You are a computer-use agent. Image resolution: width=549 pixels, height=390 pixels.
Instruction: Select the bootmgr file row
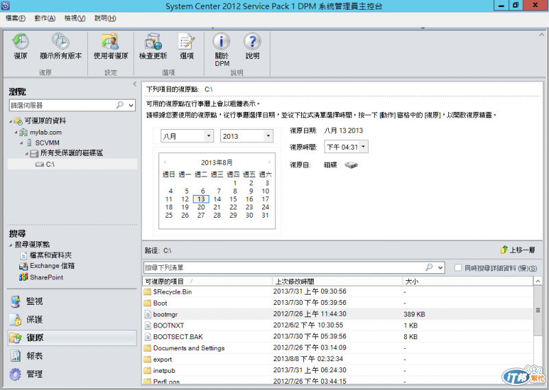click(338, 314)
